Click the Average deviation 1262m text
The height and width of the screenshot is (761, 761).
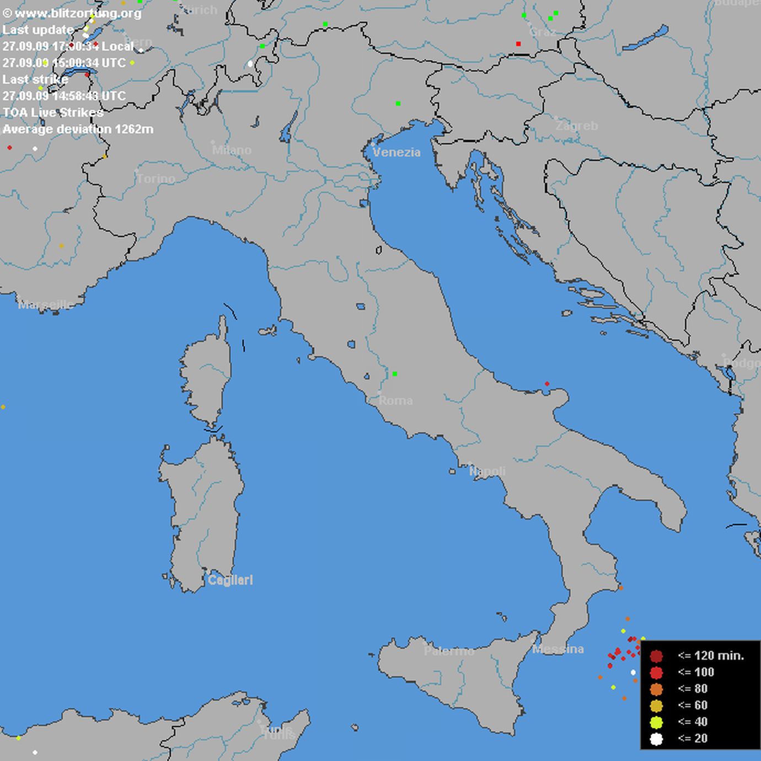pyautogui.click(x=78, y=129)
